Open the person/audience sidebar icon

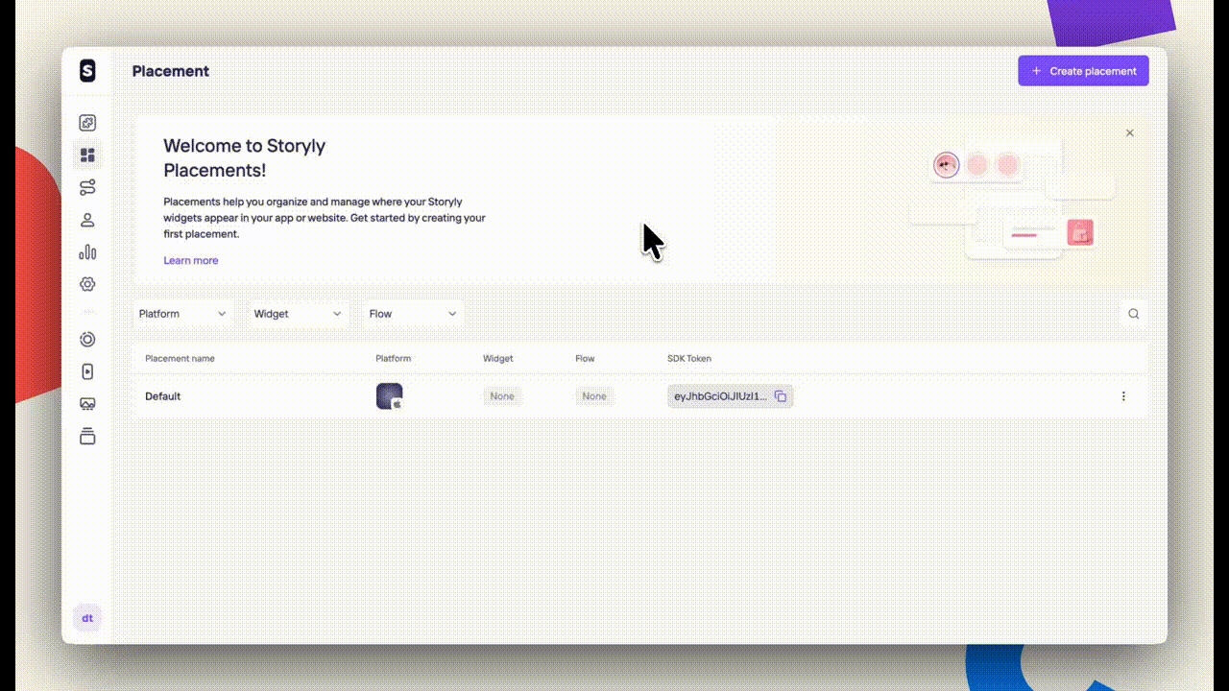pyautogui.click(x=87, y=220)
